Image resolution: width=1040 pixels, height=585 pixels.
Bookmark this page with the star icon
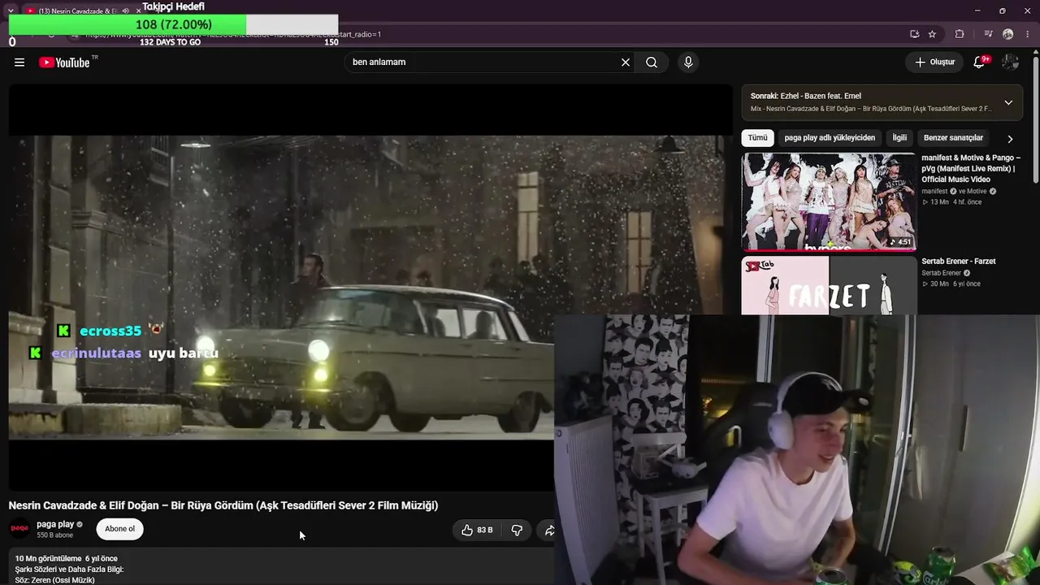[932, 34]
